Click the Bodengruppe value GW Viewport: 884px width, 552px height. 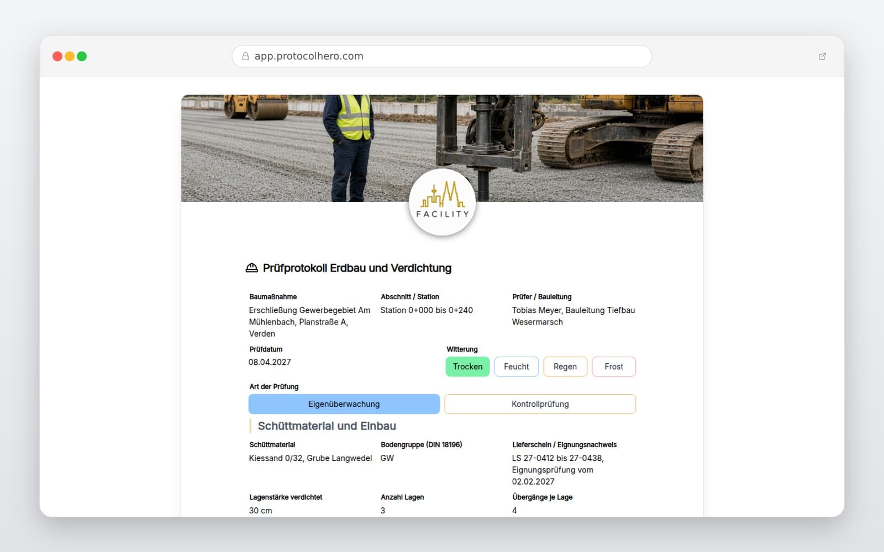[387, 458]
